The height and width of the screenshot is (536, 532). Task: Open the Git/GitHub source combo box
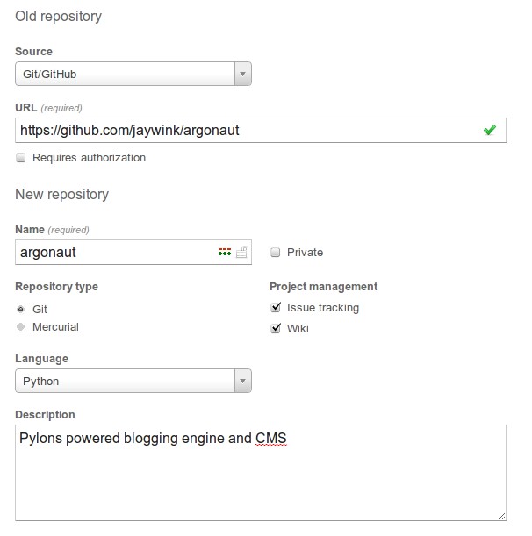(133, 74)
